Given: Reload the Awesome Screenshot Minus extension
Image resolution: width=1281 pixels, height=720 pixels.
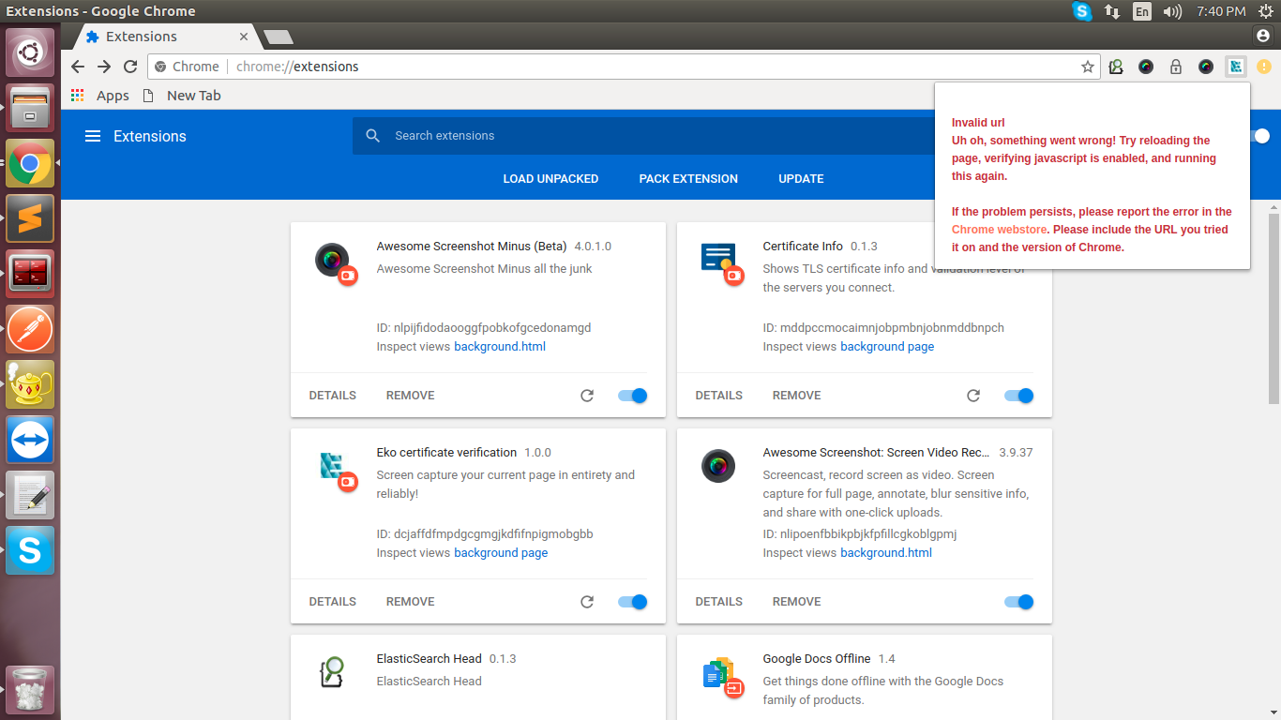Looking at the screenshot, I should (x=587, y=396).
